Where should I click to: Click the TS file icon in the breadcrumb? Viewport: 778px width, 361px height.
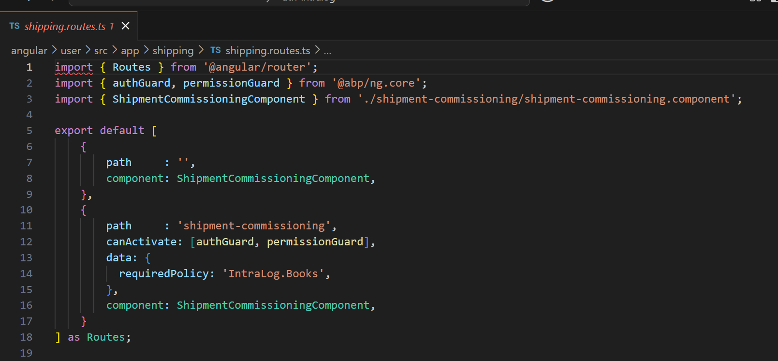216,50
